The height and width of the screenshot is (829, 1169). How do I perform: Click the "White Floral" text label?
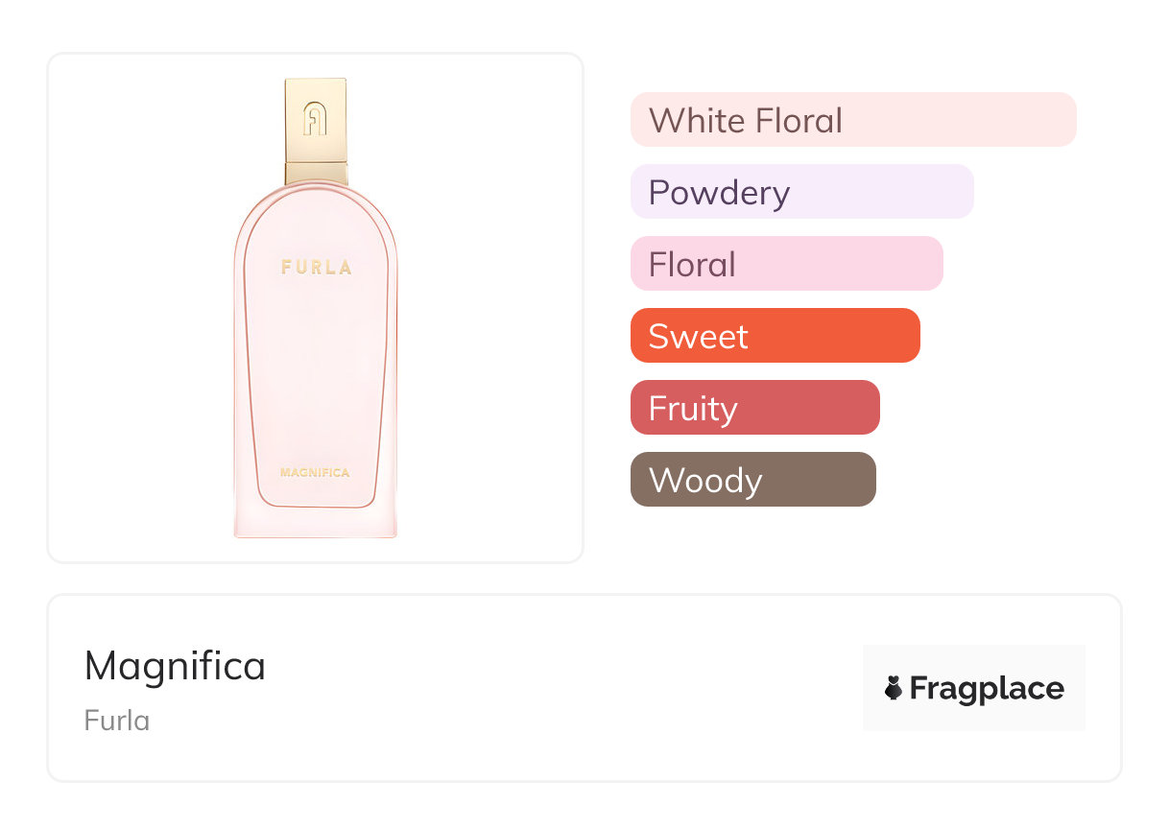[746, 121]
